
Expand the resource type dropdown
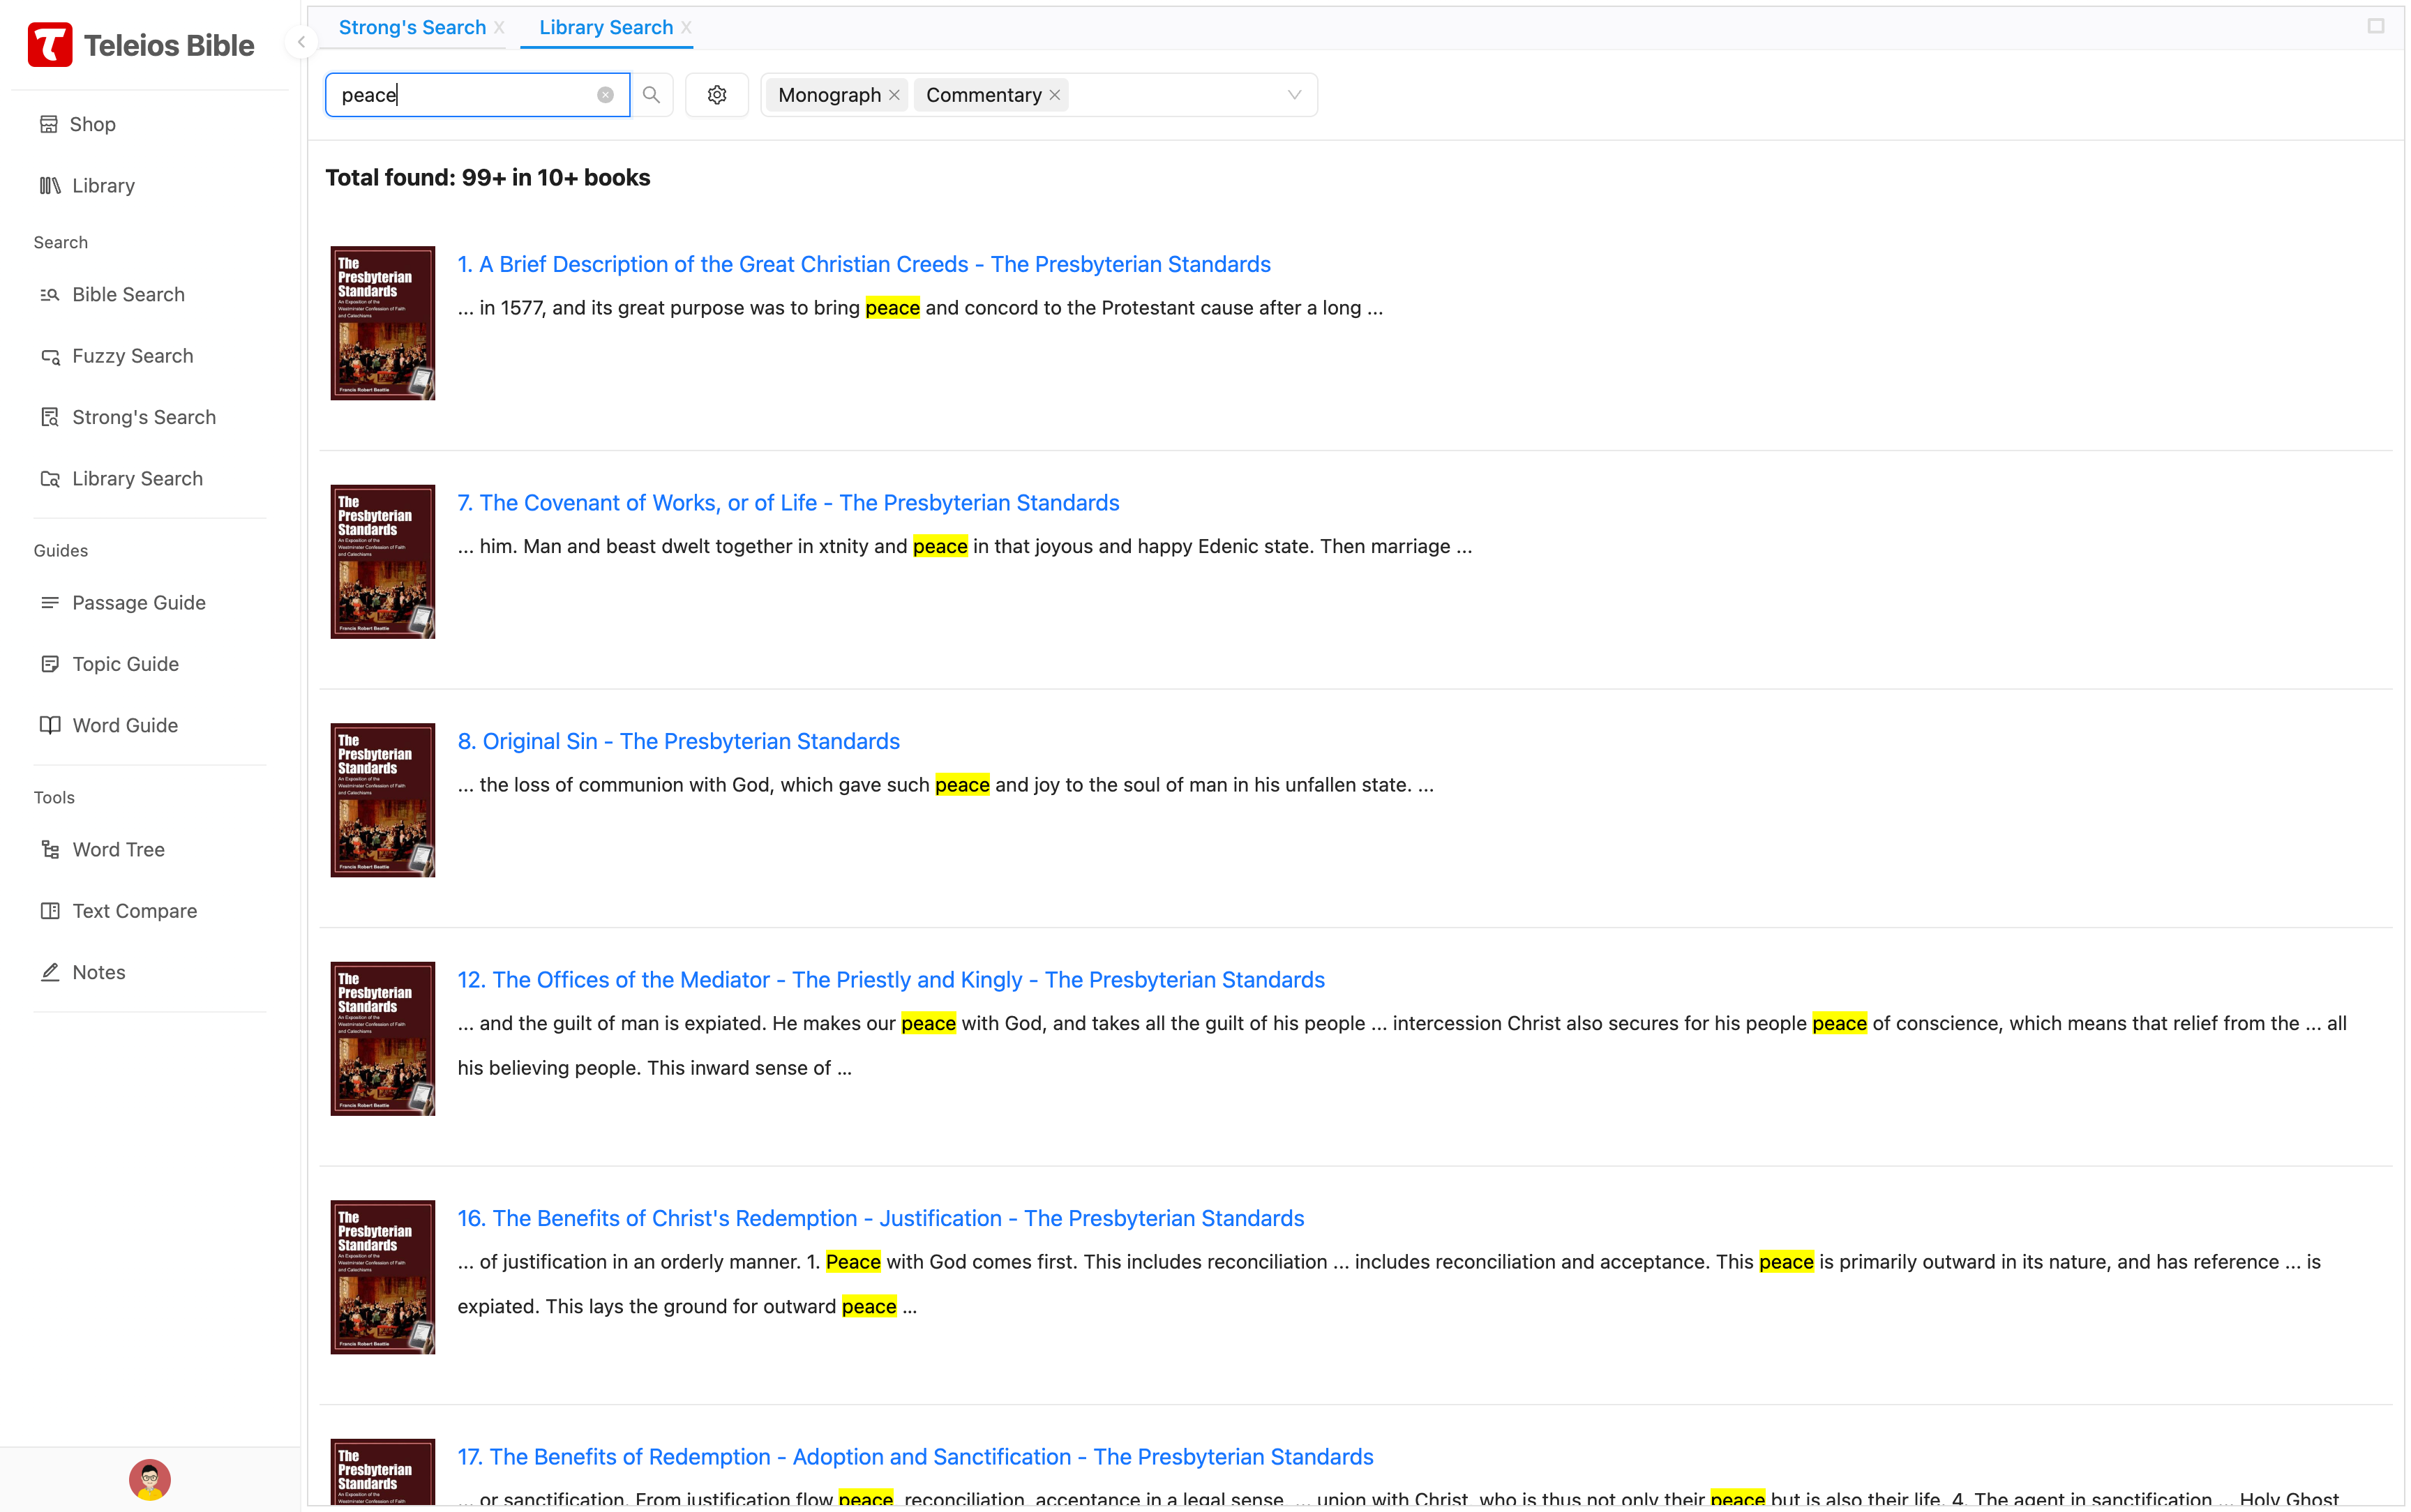click(1294, 95)
